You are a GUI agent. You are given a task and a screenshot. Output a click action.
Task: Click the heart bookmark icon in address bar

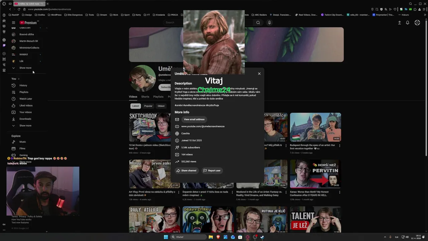click(395, 9)
